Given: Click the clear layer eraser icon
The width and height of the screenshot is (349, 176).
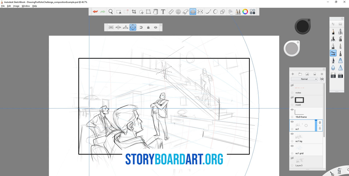Looking at the screenshot, I should tap(315, 74).
